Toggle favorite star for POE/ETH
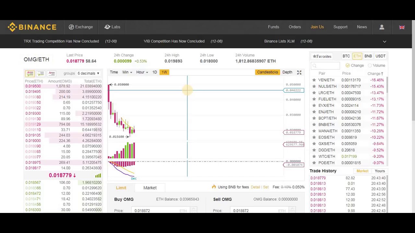 point(314,163)
